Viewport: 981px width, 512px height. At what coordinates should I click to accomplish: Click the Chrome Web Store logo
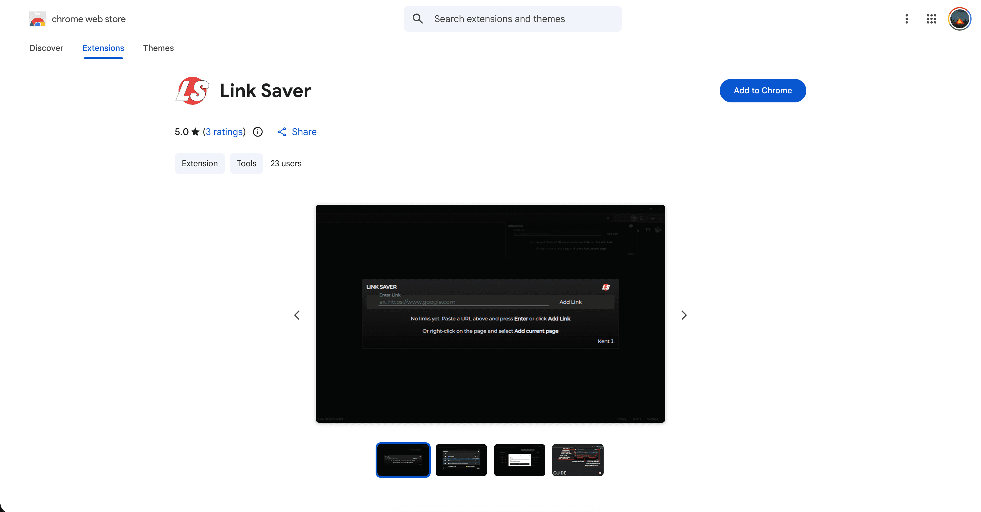tap(37, 19)
